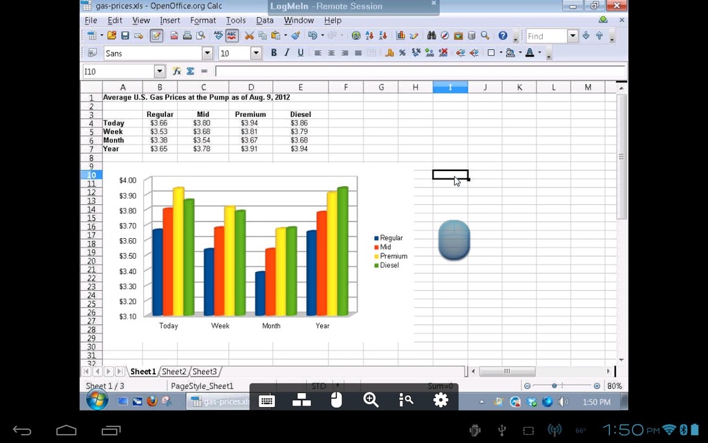This screenshot has height=443, width=708.
Task: Align cell contents right
Action: [x=344, y=53]
